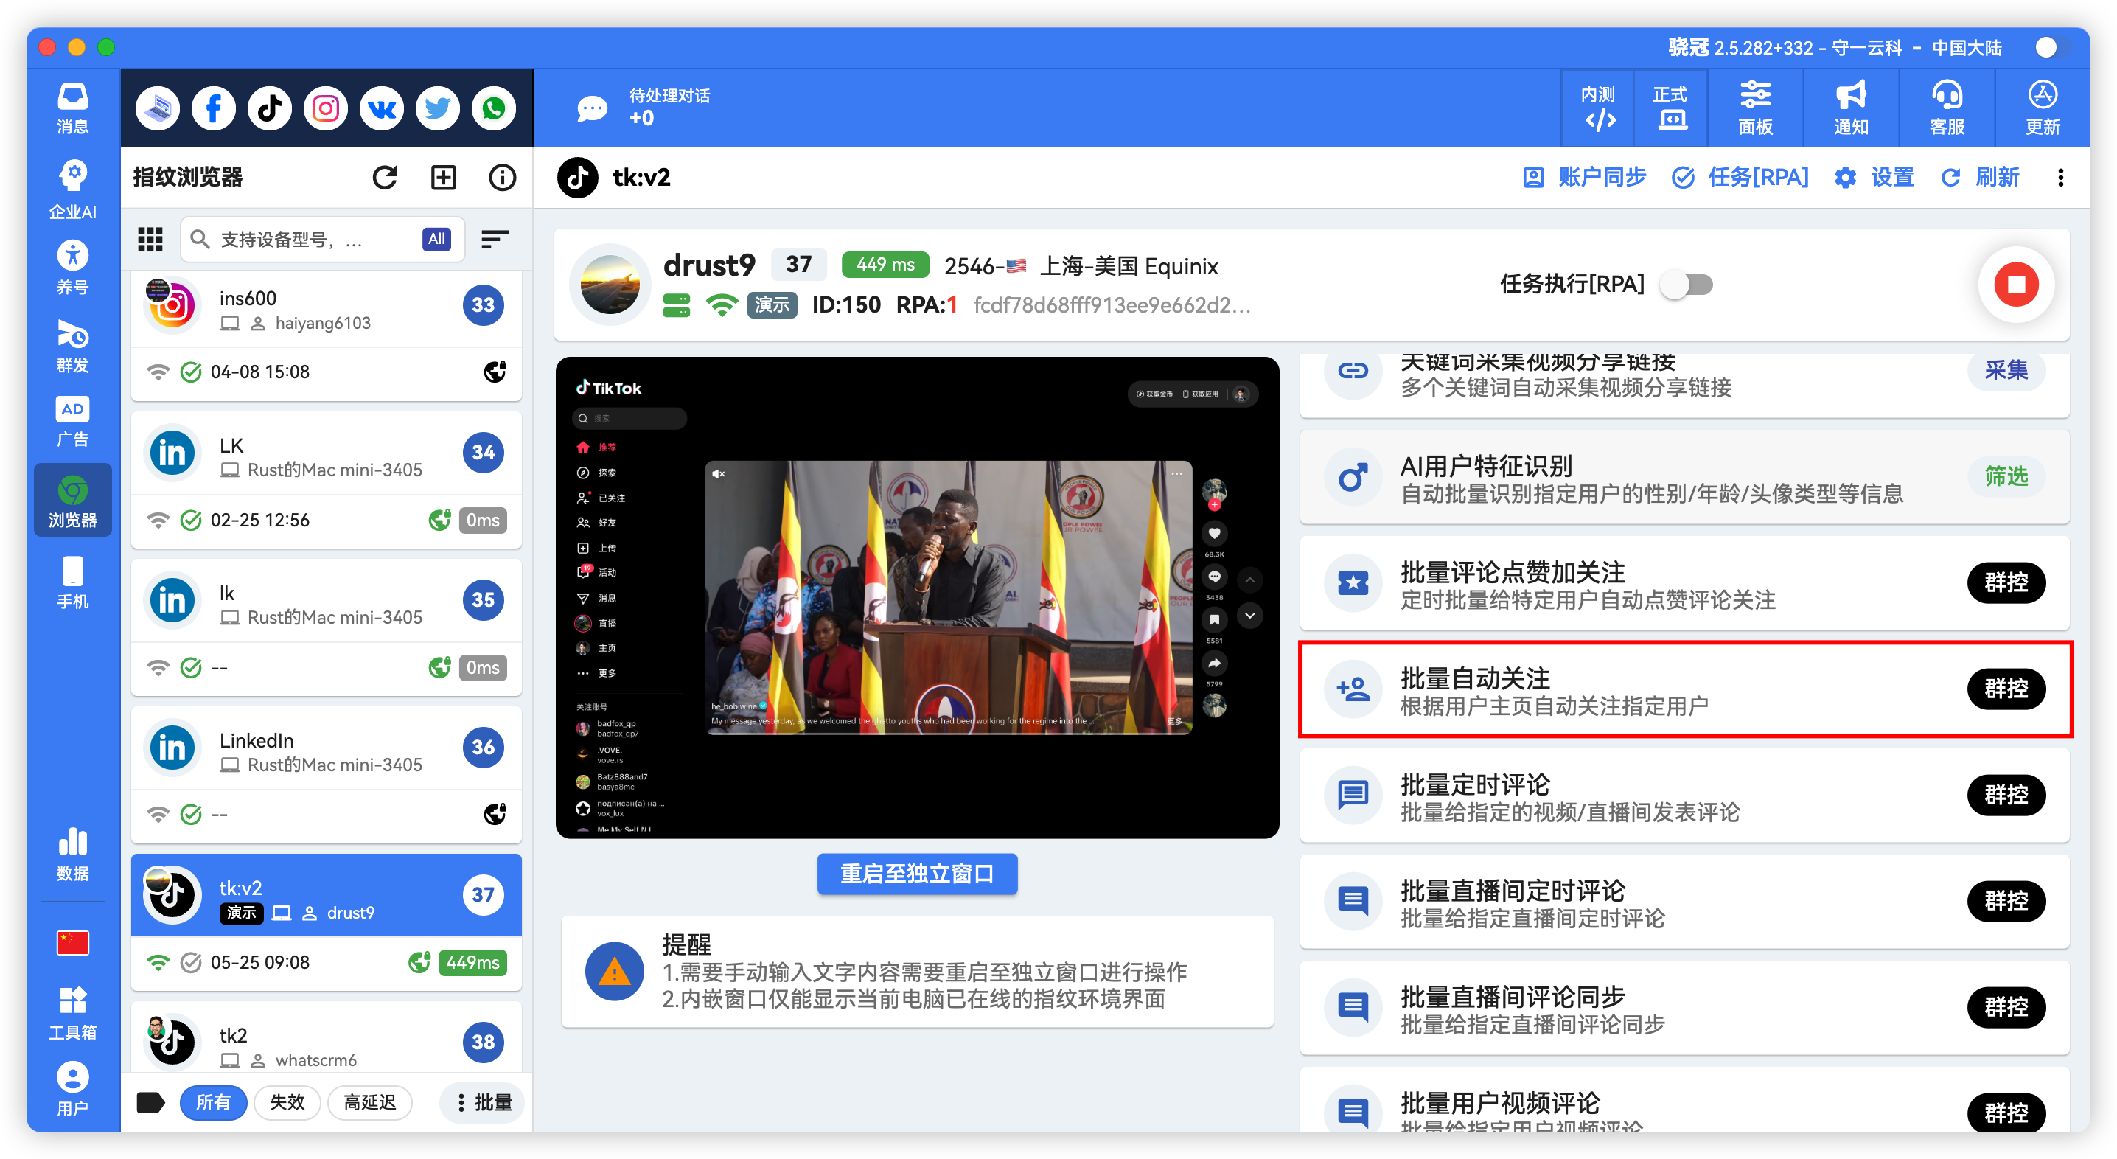The width and height of the screenshot is (2117, 1159).
Task: Refresh the 指纹浏览器 list with refresh icon
Action: (385, 177)
